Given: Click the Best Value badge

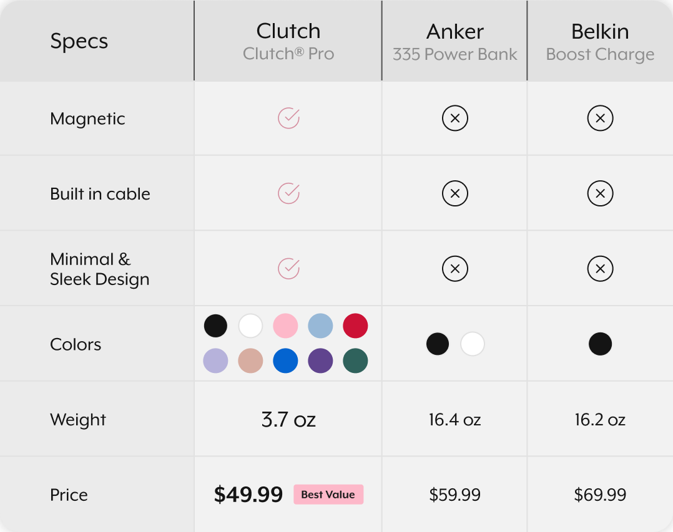Looking at the screenshot, I should [328, 495].
